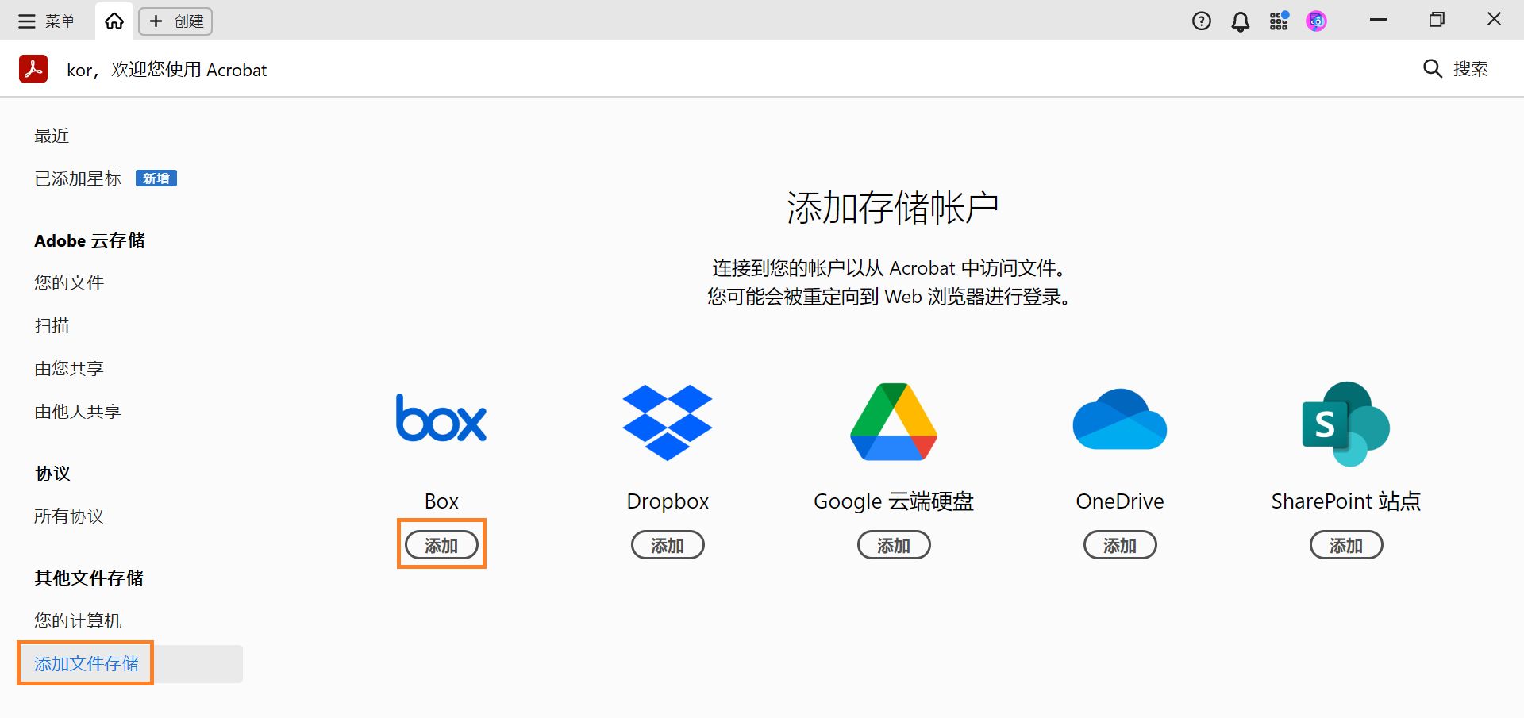Image resolution: width=1524 pixels, height=718 pixels.
Task: Select 添加文件存储 in the sidebar
Action: [x=84, y=664]
